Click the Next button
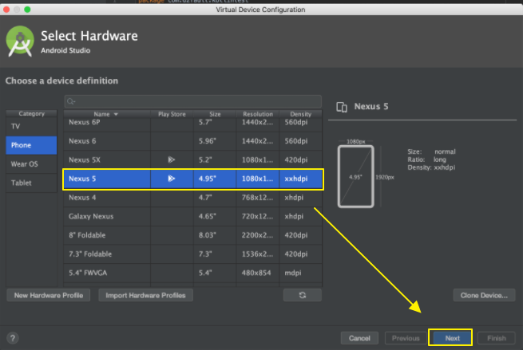Image resolution: width=523 pixels, height=350 pixels. tap(452, 338)
